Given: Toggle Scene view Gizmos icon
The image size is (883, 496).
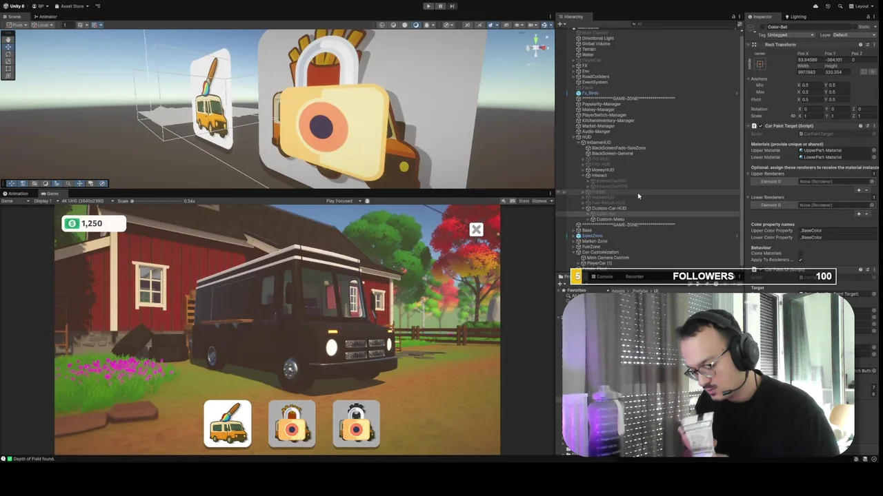Looking at the screenshot, I should pyautogui.click(x=544, y=25).
